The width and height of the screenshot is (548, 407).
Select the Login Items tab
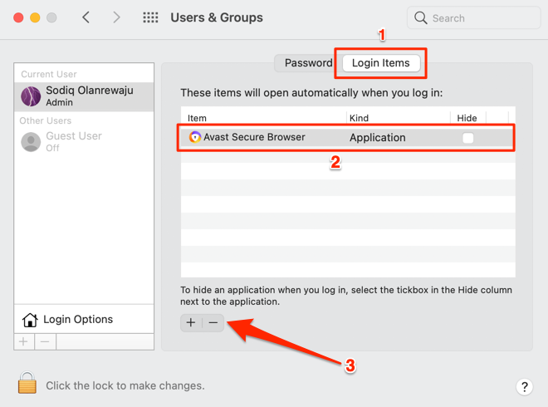click(380, 63)
